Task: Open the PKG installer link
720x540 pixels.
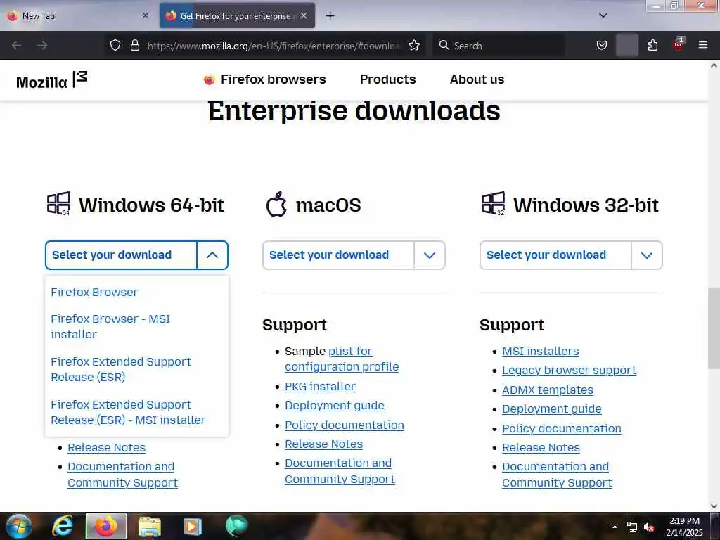Action: [x=320, y=386]
